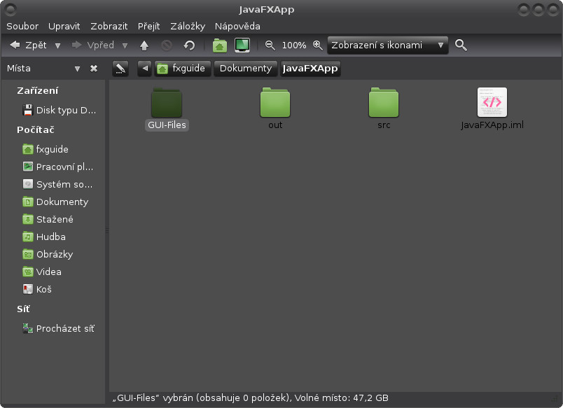Click the Videa folder icon
563x408 pixels.
pos(27,272)
